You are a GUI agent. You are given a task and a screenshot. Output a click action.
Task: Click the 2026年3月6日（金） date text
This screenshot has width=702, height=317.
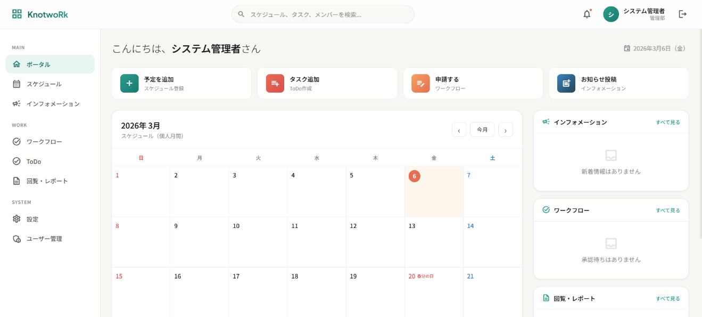click(x=659, y=48)
